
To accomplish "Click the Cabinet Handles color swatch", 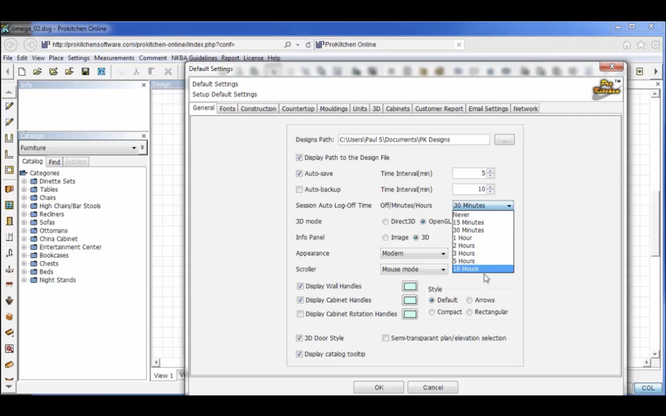I will coord(410,300).
